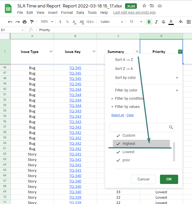Image resolution: width=192 pixels, height=204 pixels.
Task: Choose Sort A → Z option
Action: (124, 60)
